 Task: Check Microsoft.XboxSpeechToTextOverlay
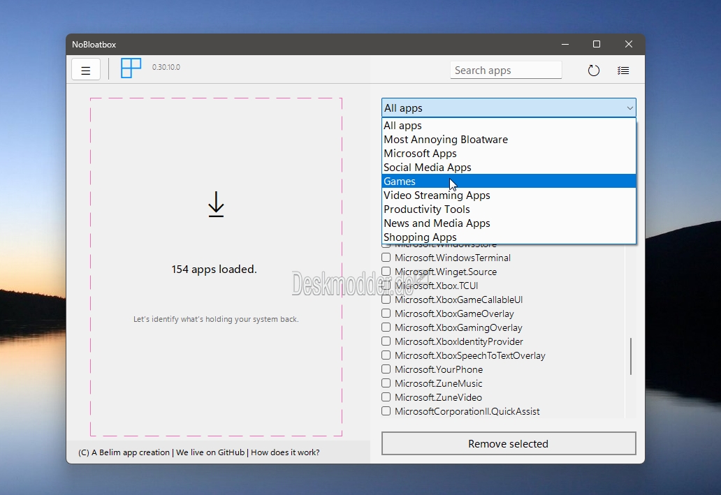coord(386,355)
